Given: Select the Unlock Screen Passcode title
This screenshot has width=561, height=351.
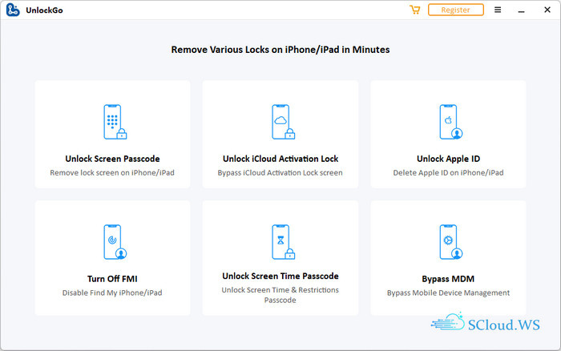Looking at the screenshot, I should (112, 159).
